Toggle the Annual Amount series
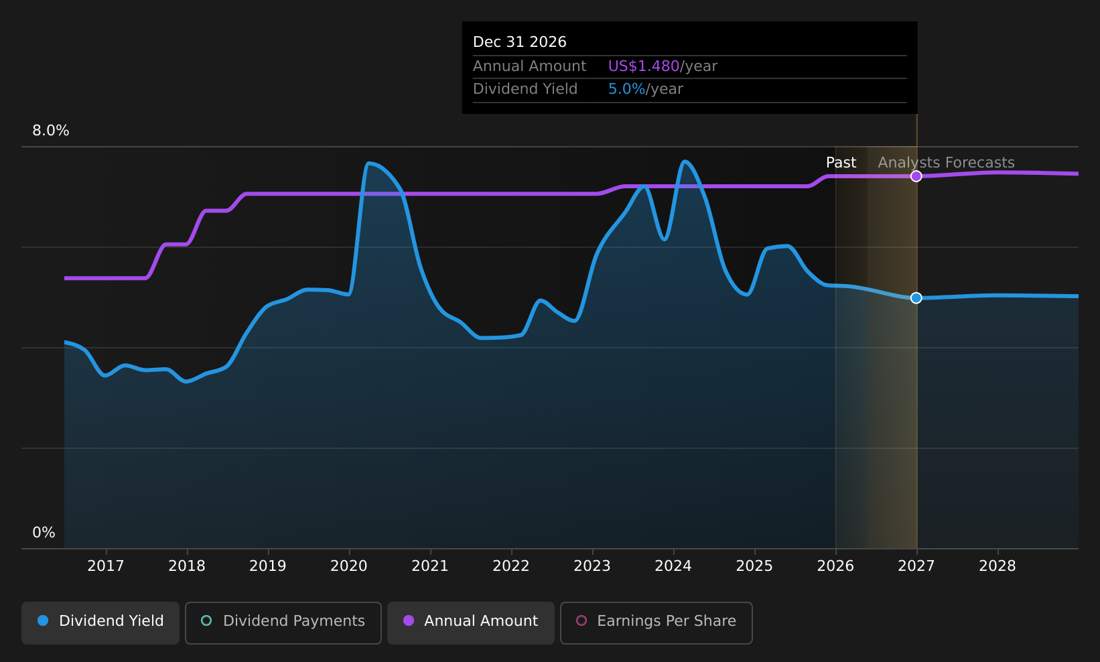The height and width of the screenshot is (662, 1100). (470, 622)
